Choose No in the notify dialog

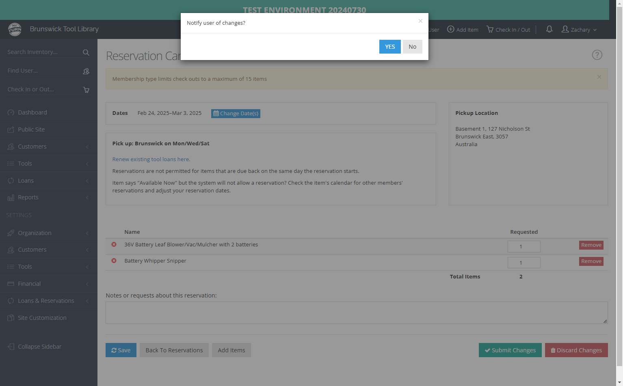point(413,47)
